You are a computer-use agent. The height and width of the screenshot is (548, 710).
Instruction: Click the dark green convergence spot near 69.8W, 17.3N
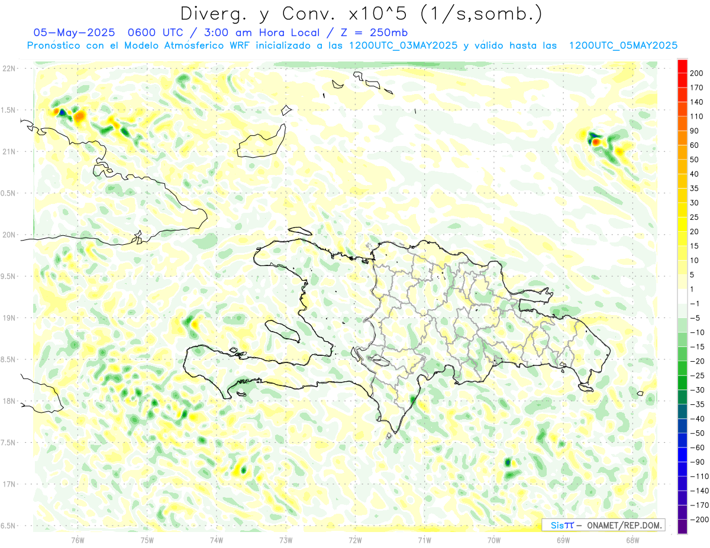click(x=508, y=462)
